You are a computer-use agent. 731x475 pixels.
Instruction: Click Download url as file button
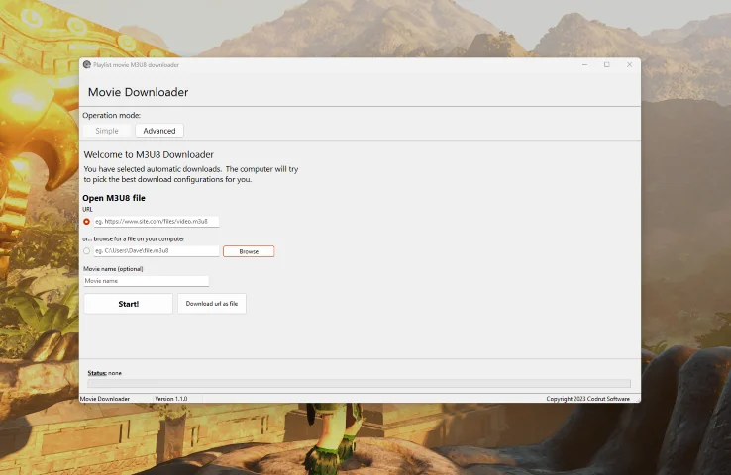coord(212,304)
